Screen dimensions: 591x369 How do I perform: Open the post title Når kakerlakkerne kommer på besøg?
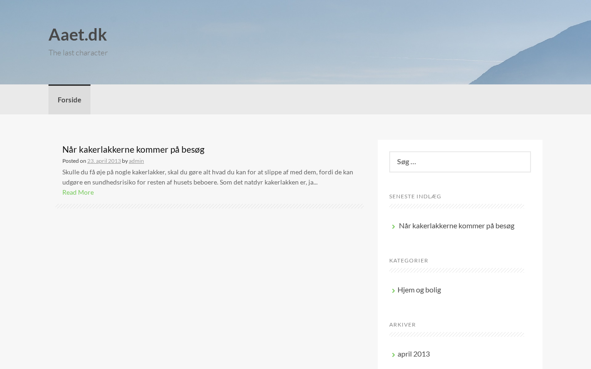(x=133, y=149)
